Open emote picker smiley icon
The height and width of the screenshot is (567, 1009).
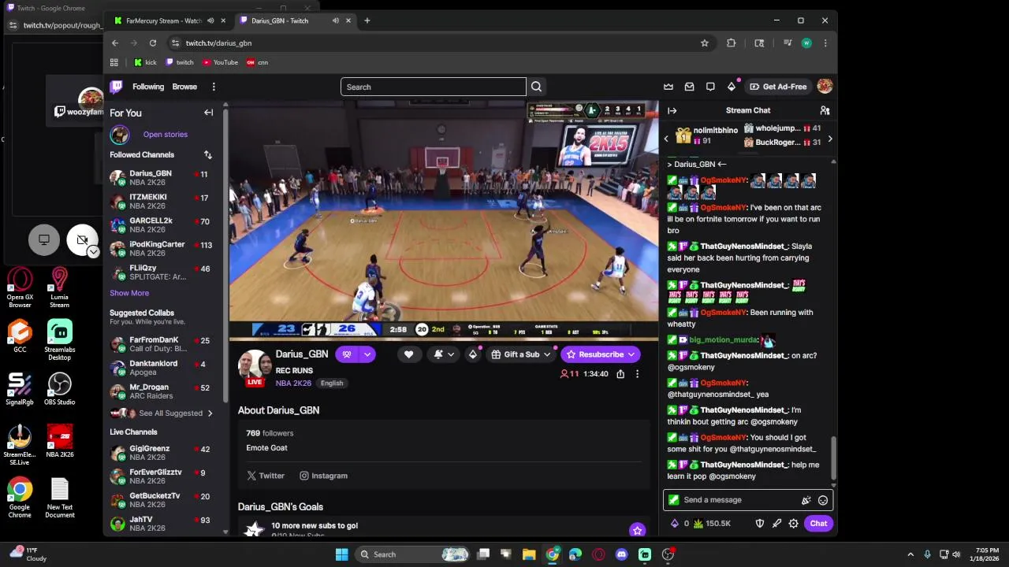823,500
